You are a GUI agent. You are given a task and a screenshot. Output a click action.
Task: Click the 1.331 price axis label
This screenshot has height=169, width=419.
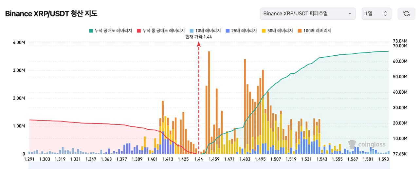75,159
